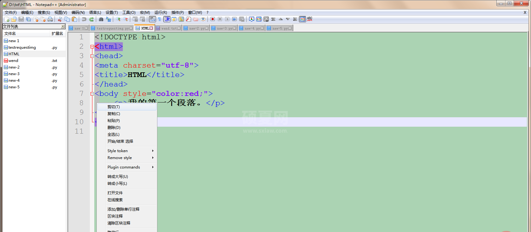Sort file list by 文件名 header
This screenshot has height=232, width=531.
[x=27, y=34]
